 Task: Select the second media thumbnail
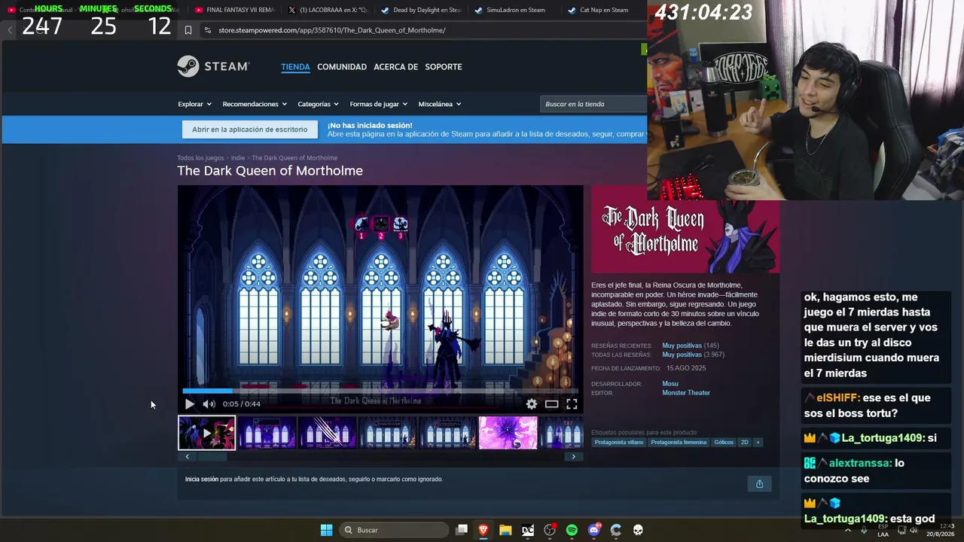pyautogui.click(x=267, y=433)
